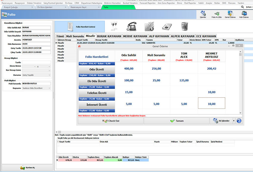The image size is (253, 172).
Task: Click the trash bin icon
Action: (185, 26)
